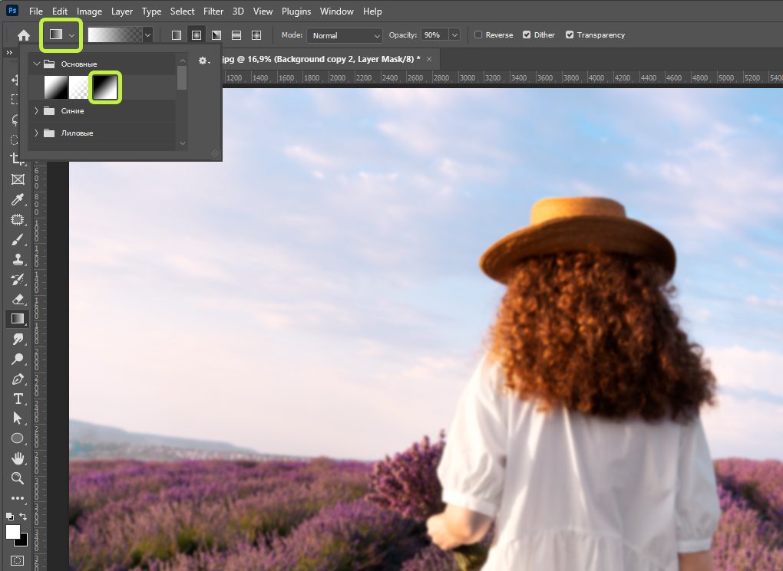Choose Angle Gradient style
The width and height of the screenshot is (783, 571).
(x=216, y=35)
